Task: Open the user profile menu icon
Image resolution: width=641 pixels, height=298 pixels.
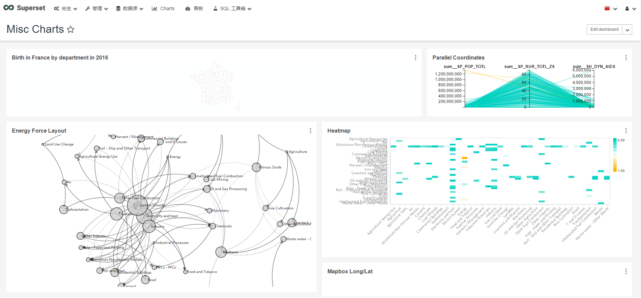Action: click(630, 9)
